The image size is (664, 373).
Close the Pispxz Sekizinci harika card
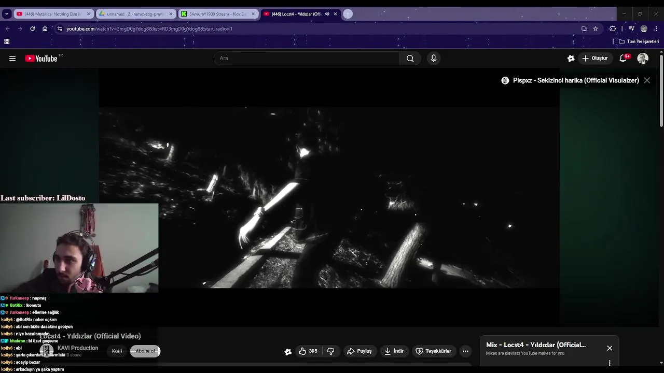tap(647, 80)
